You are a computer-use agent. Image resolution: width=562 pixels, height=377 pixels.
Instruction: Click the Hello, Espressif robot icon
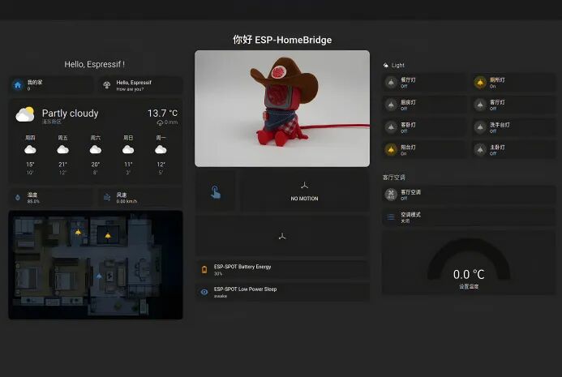106,85
